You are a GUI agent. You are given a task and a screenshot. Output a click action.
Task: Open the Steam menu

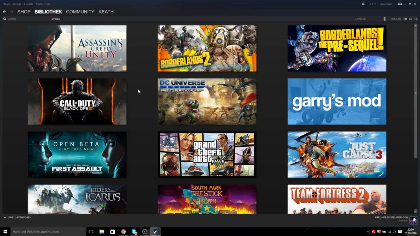pyautogui.click(x=6, y=4)
